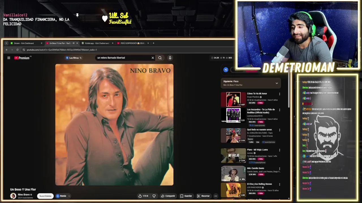
Task: Click the Recortar clip button
Action: point(203,196)
